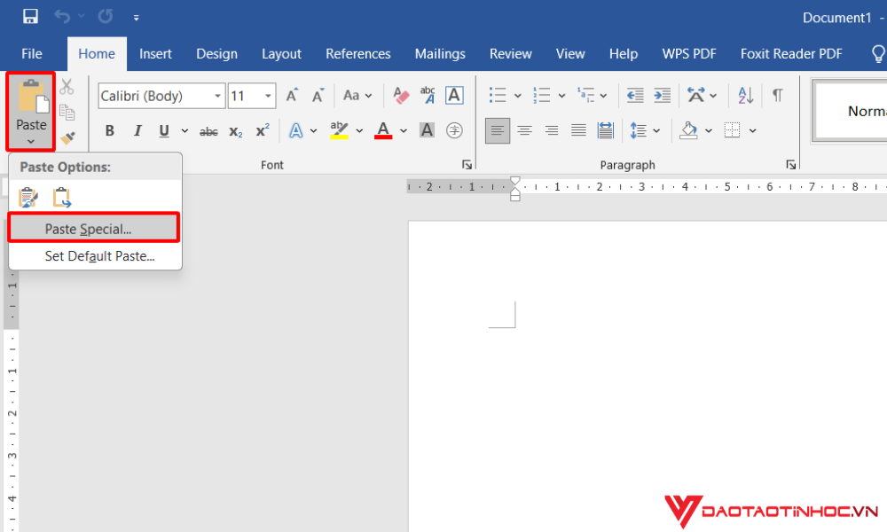This screenshot has height=532, width=887.
Task: Toggle Italic formatting
Action: tap(137, 130)
